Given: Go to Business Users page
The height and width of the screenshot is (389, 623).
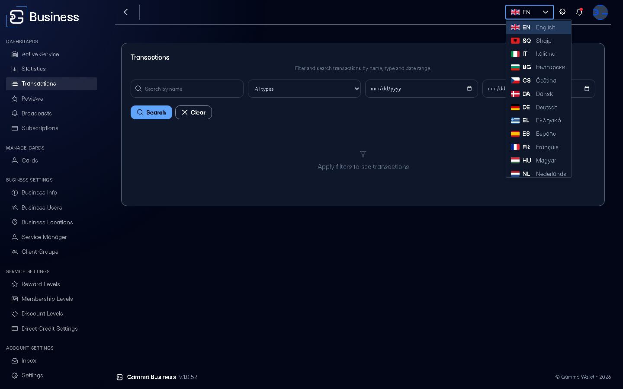Looking at the screenshot, I should pyautogui.click(x=51, y=207).
